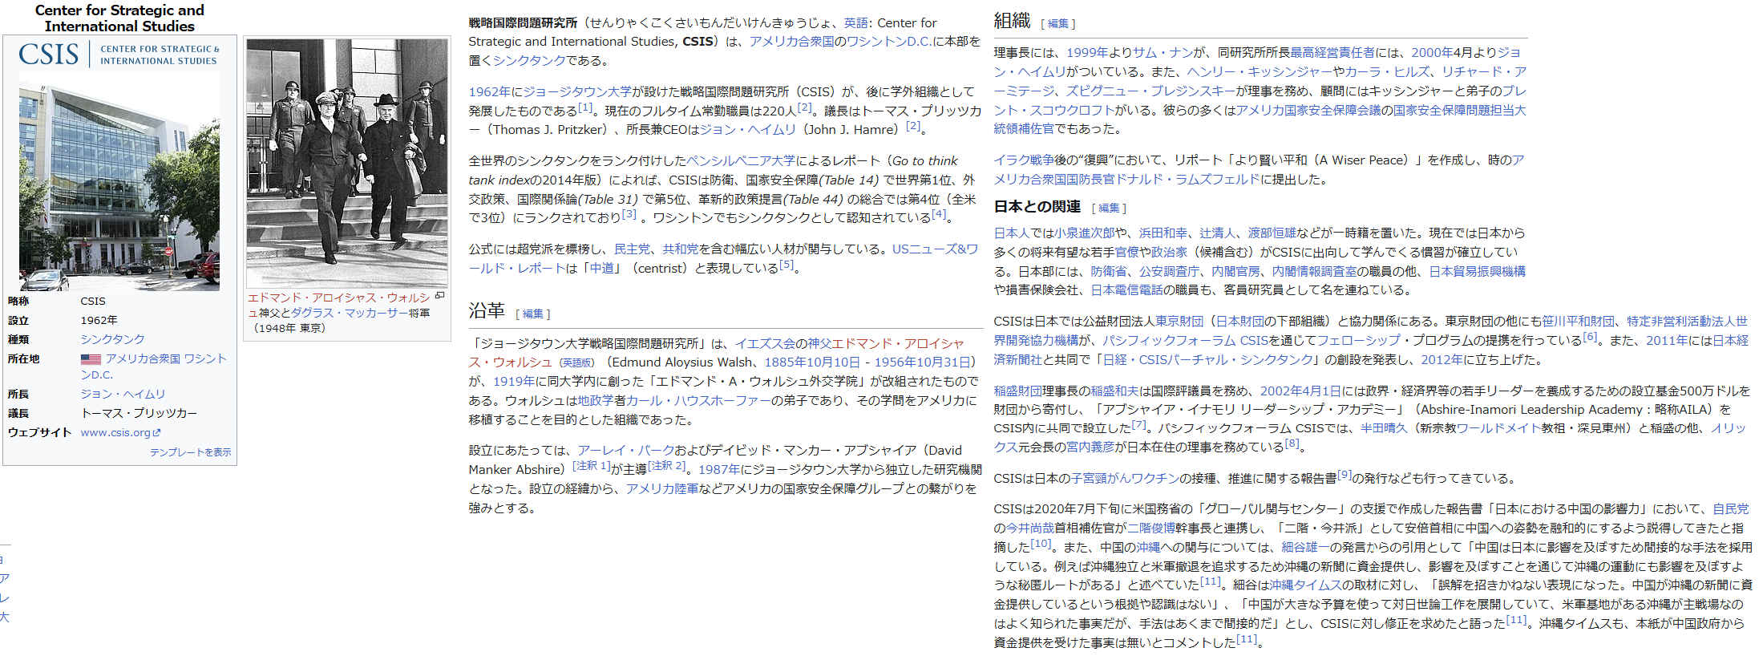Image resolution: width=1759 pixels, height=656 pixels.
Task: Open the ドナルド・ラムズフェルド link
Action: pos(1187,180)
